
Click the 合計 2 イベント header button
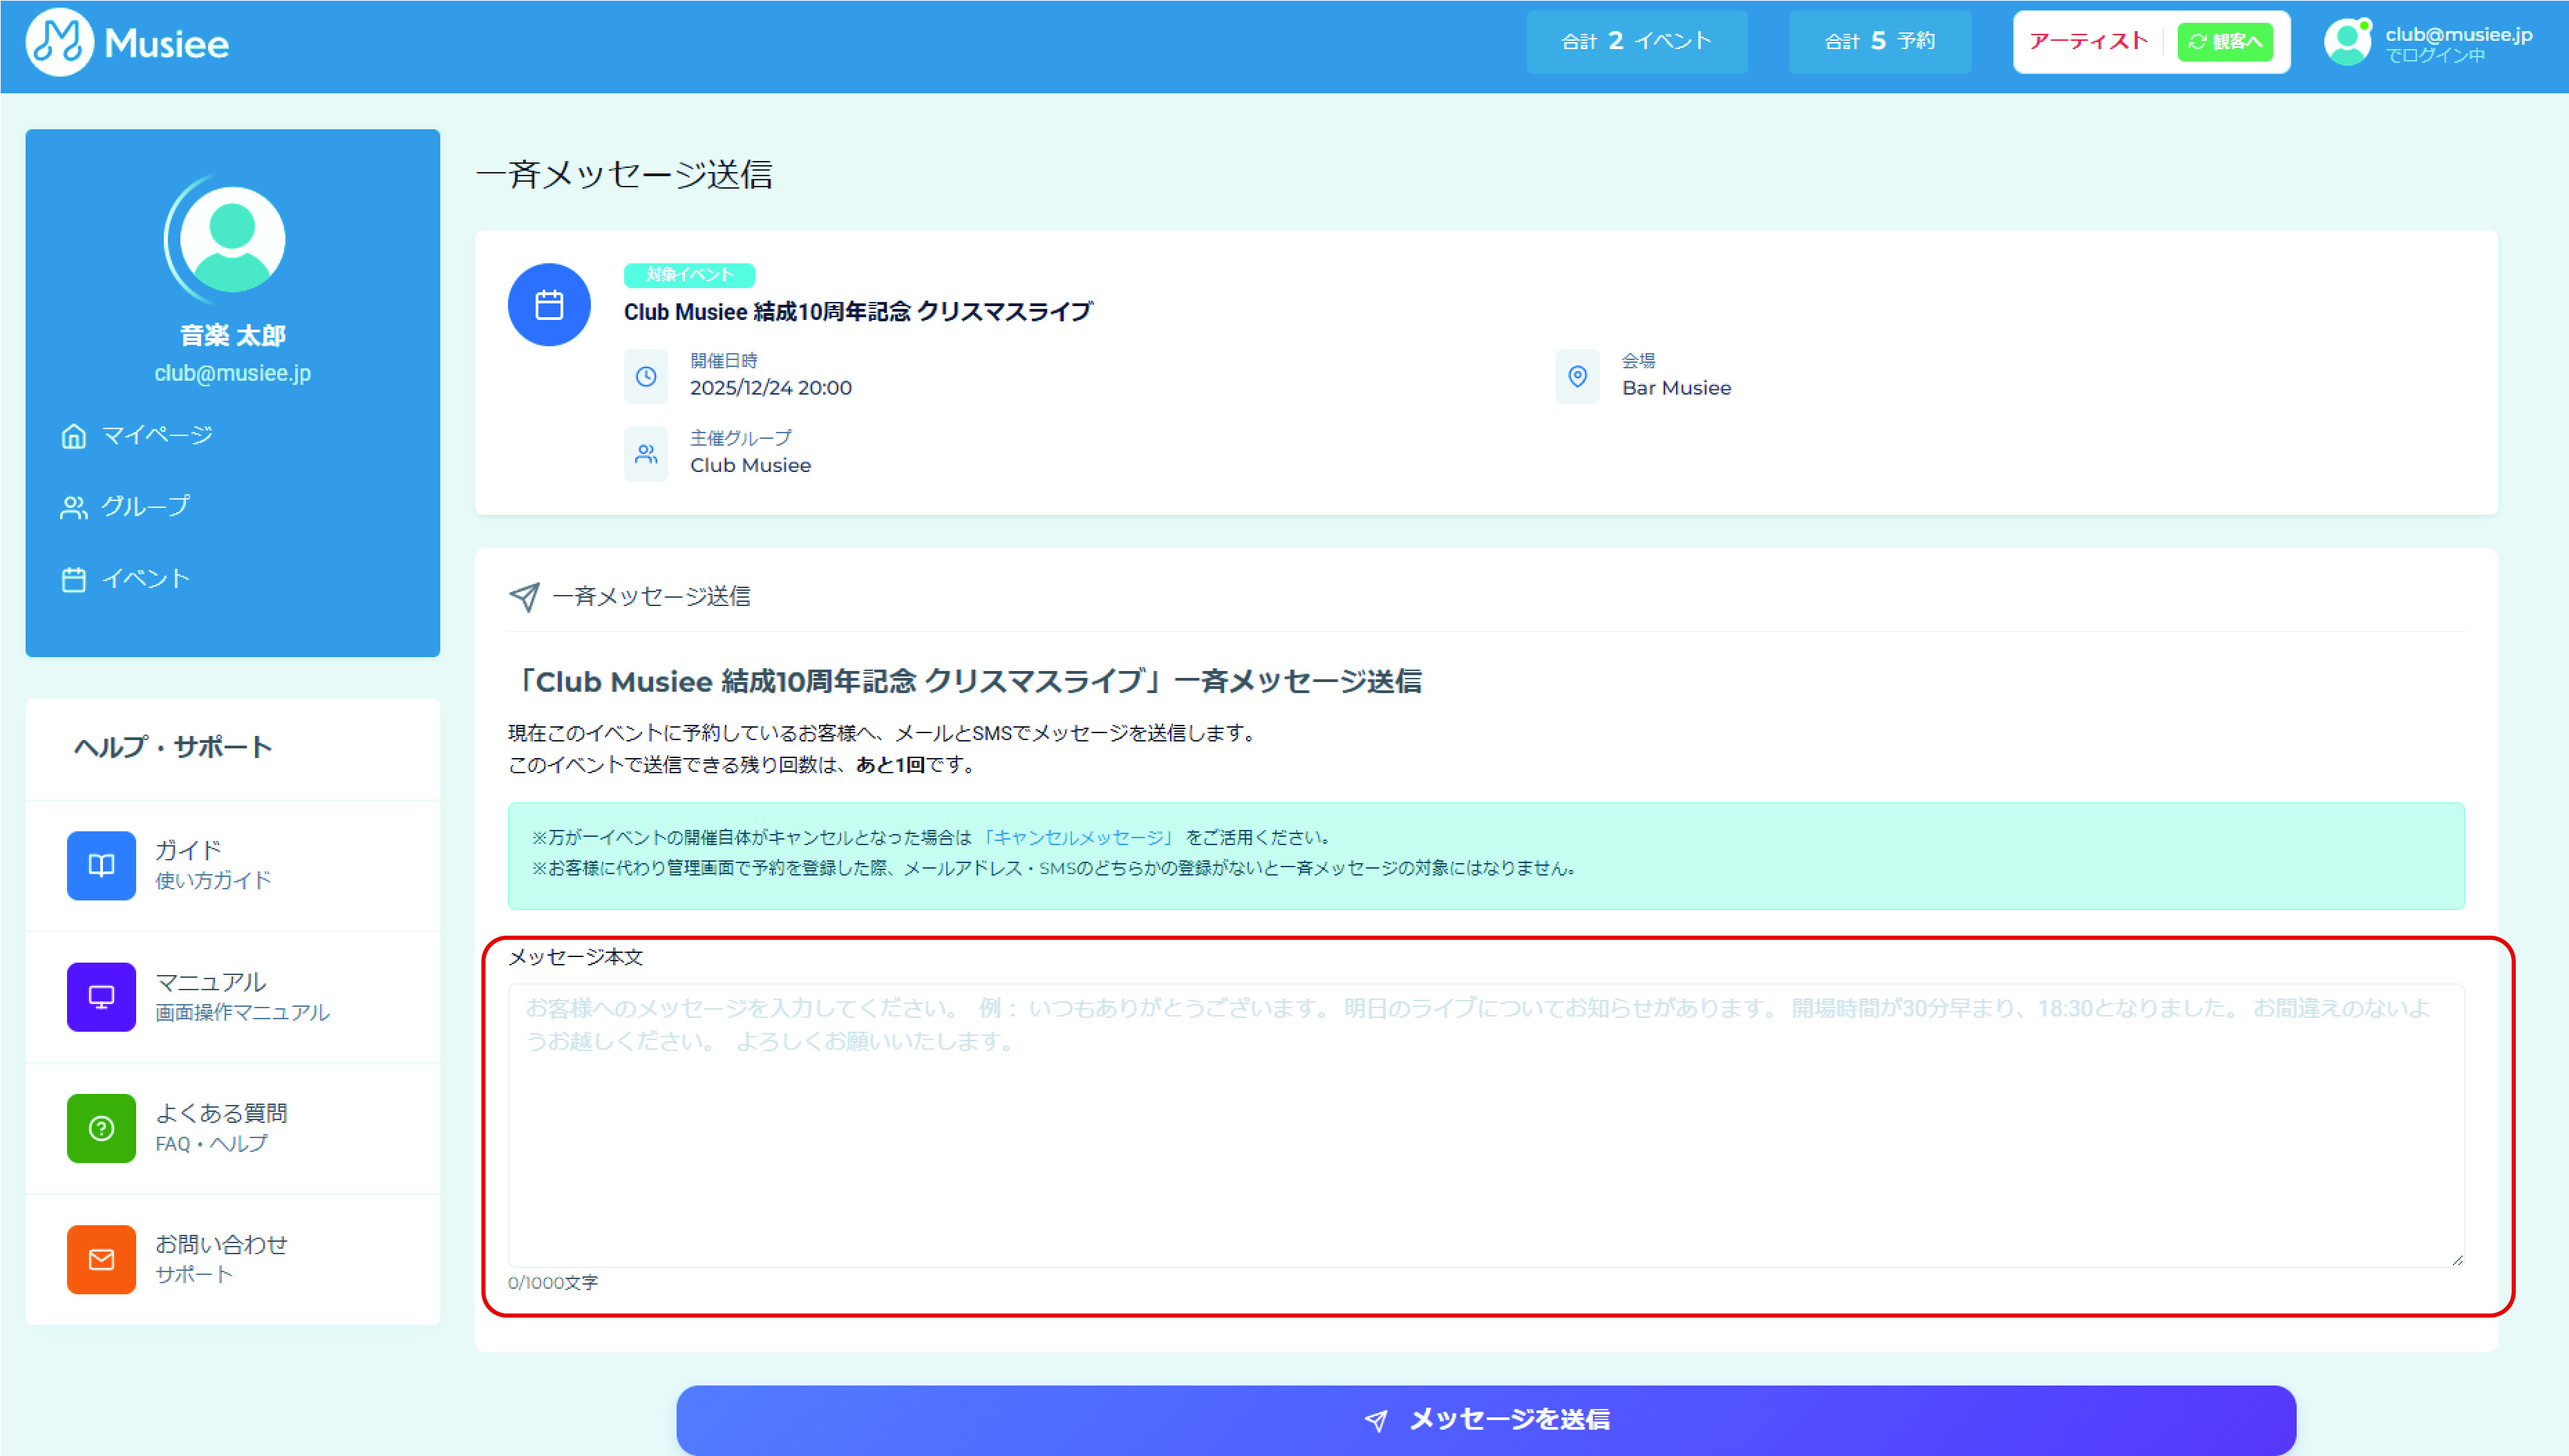[x=1636, y=42]
